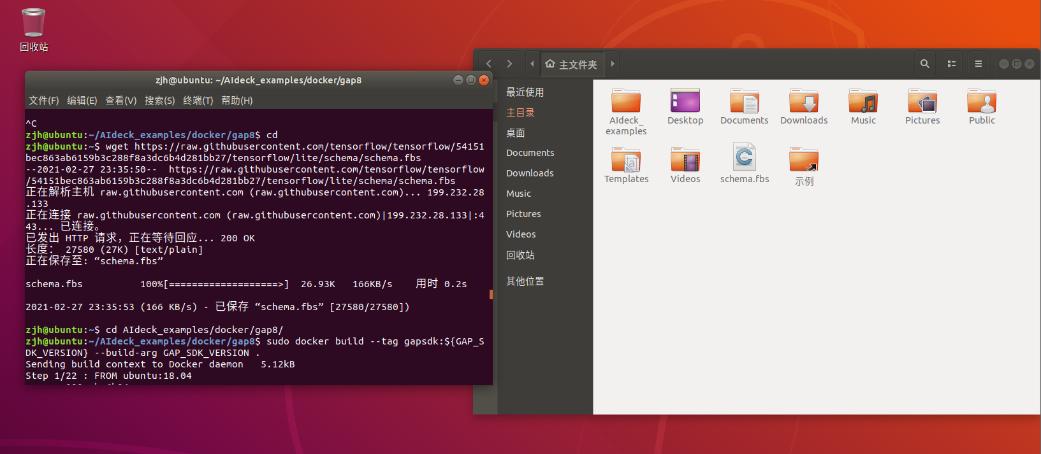This screenshot has height=454, width=1041.
Task: Open the 示例 examples folder link
Action: [x=804, y=160]
